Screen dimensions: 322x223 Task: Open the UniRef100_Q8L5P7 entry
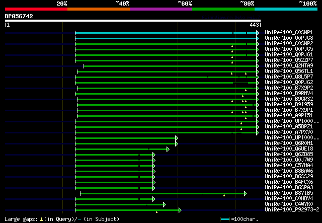pyautogui.click(x=289, y=77)
